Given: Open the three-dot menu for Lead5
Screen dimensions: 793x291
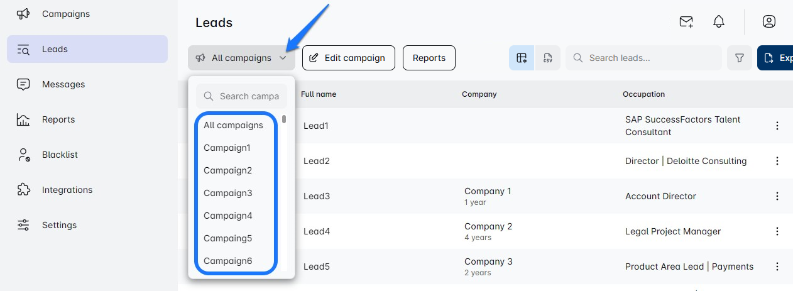Looking at the screenshot, I should 777,266.
